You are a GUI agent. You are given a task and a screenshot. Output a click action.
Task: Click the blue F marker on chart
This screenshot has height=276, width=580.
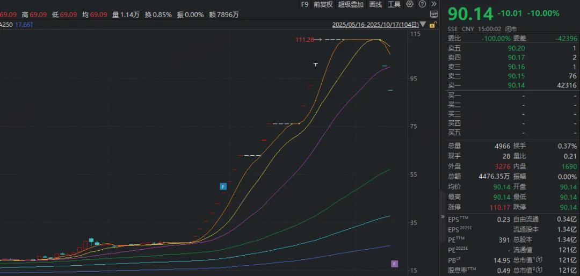(223, 186)
